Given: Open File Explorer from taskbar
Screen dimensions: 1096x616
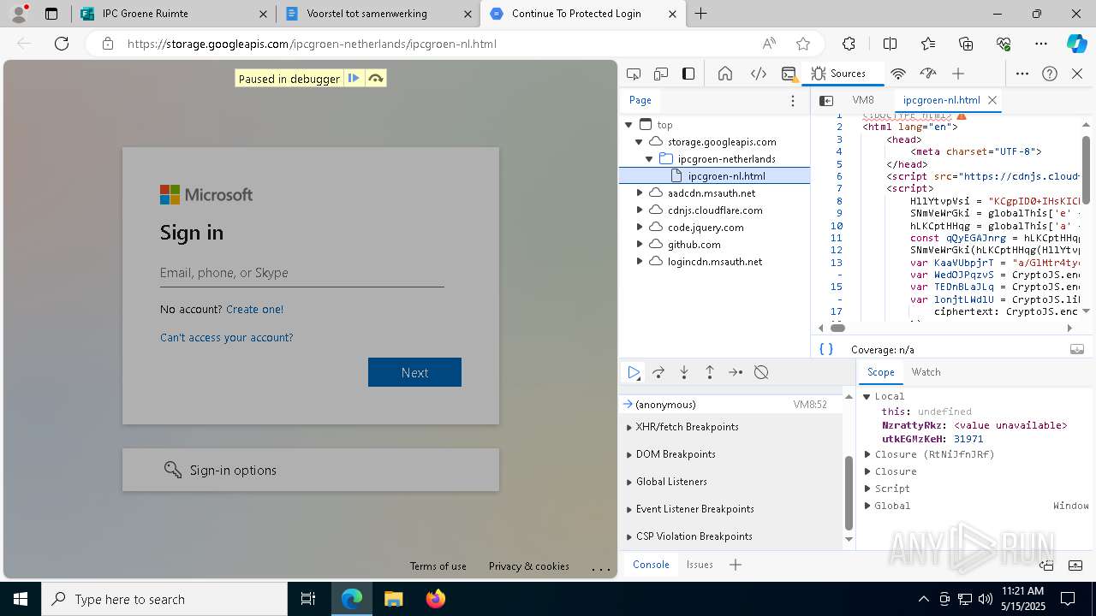Looking at the screenshot, I should [393, 599].
